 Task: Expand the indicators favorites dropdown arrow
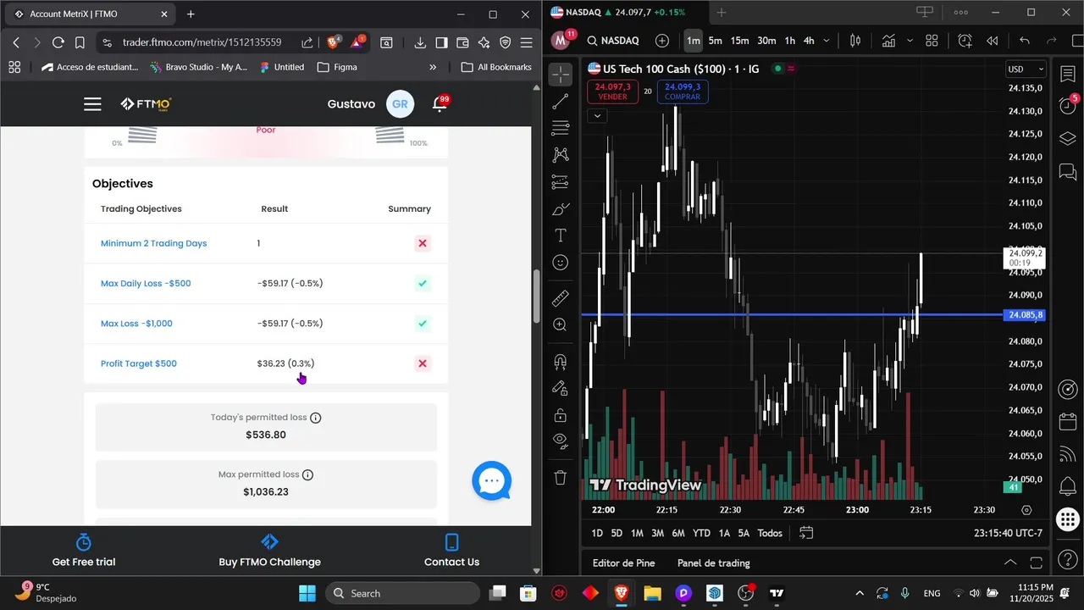pos(910,41)
